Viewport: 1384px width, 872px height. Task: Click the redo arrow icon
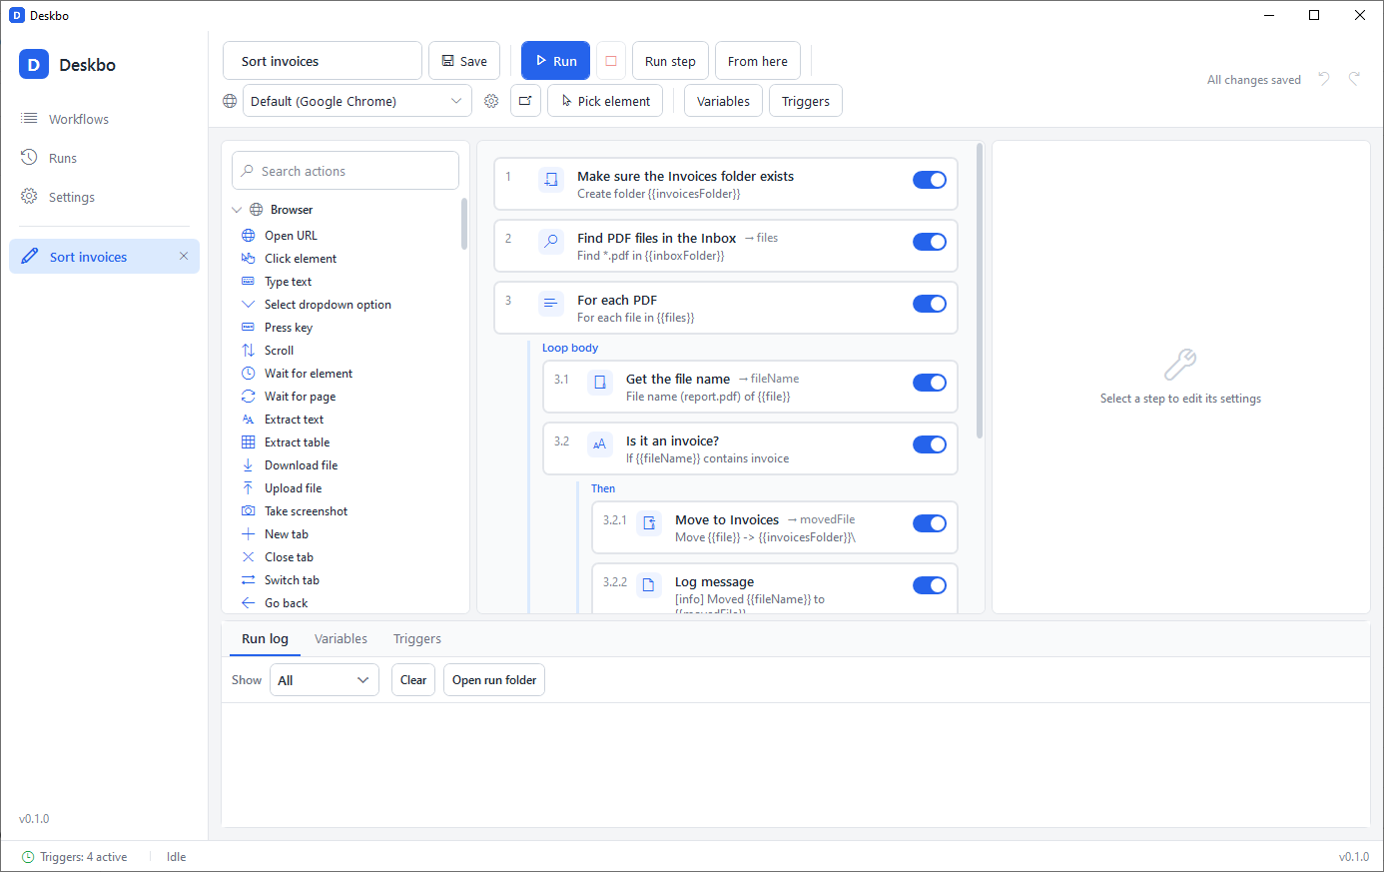[1355, 79]
